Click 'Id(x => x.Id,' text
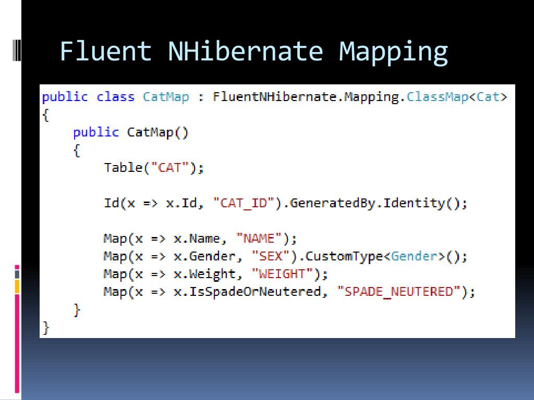 154,203
